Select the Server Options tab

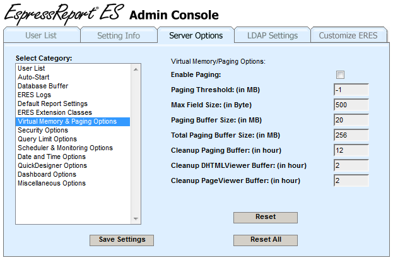coord(196,35)
